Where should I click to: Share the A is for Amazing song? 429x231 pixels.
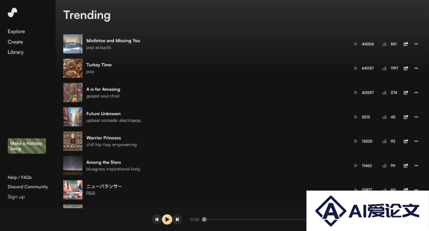point(406,93)
